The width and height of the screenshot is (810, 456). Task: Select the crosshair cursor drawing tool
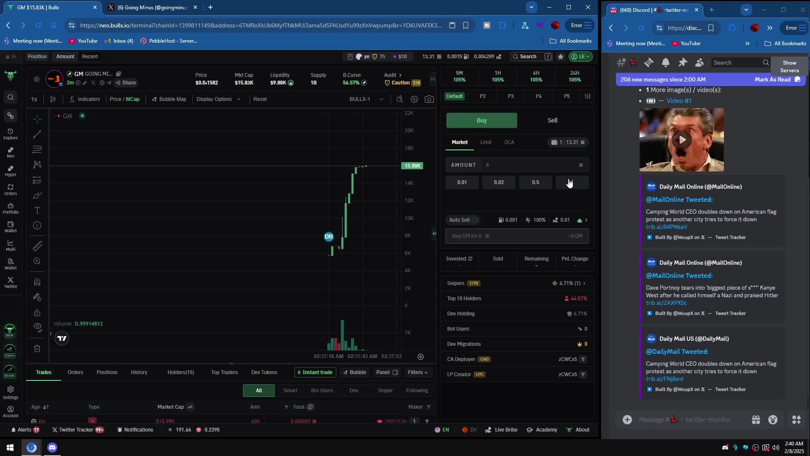(37, 119)
